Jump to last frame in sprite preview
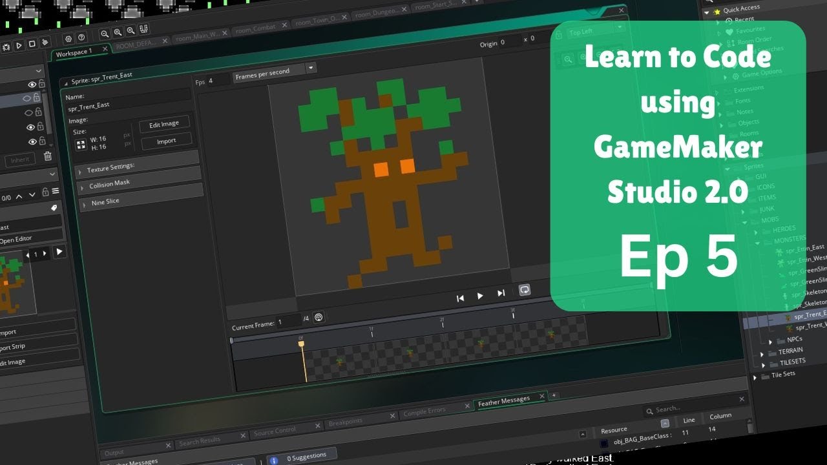The image size is (827, 465). [501, 293]
